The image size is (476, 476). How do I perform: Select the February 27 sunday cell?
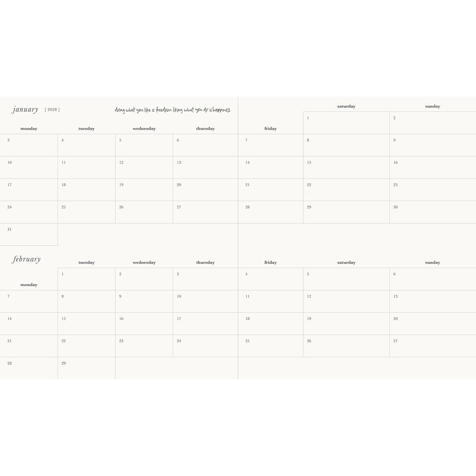(x=433, y=346)
